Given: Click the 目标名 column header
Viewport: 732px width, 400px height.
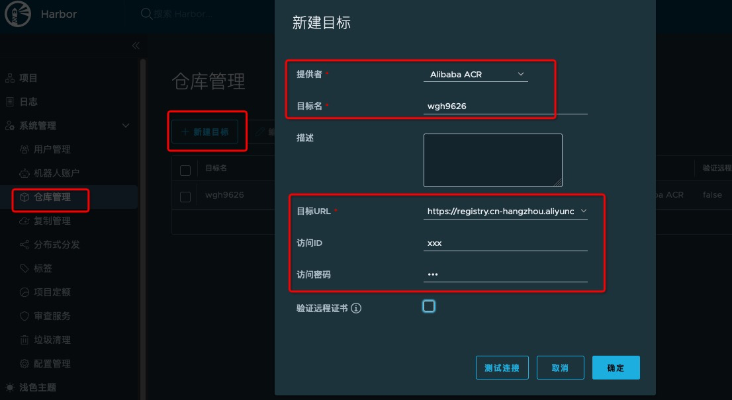Looking at the screenshot, I should click(216, 168).
